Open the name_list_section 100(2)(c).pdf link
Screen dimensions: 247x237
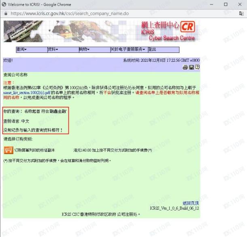pos(27,93)
